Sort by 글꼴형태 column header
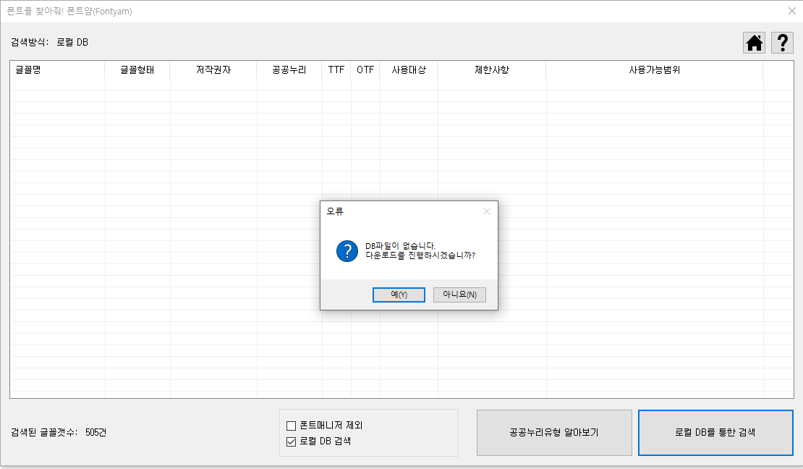The width and height of the screenshot is (803, 469). [x=137, y=70]
